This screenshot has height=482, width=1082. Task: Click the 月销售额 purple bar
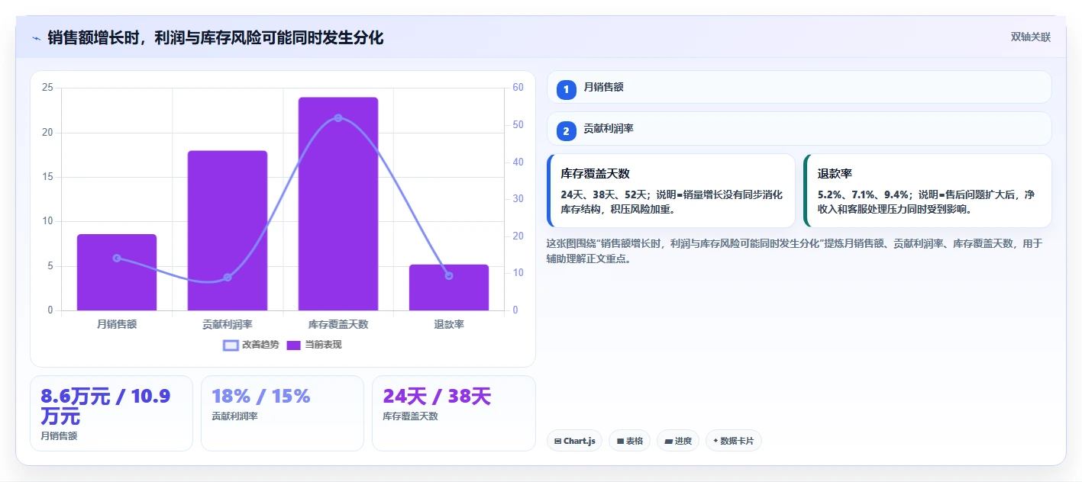[117, 272]
